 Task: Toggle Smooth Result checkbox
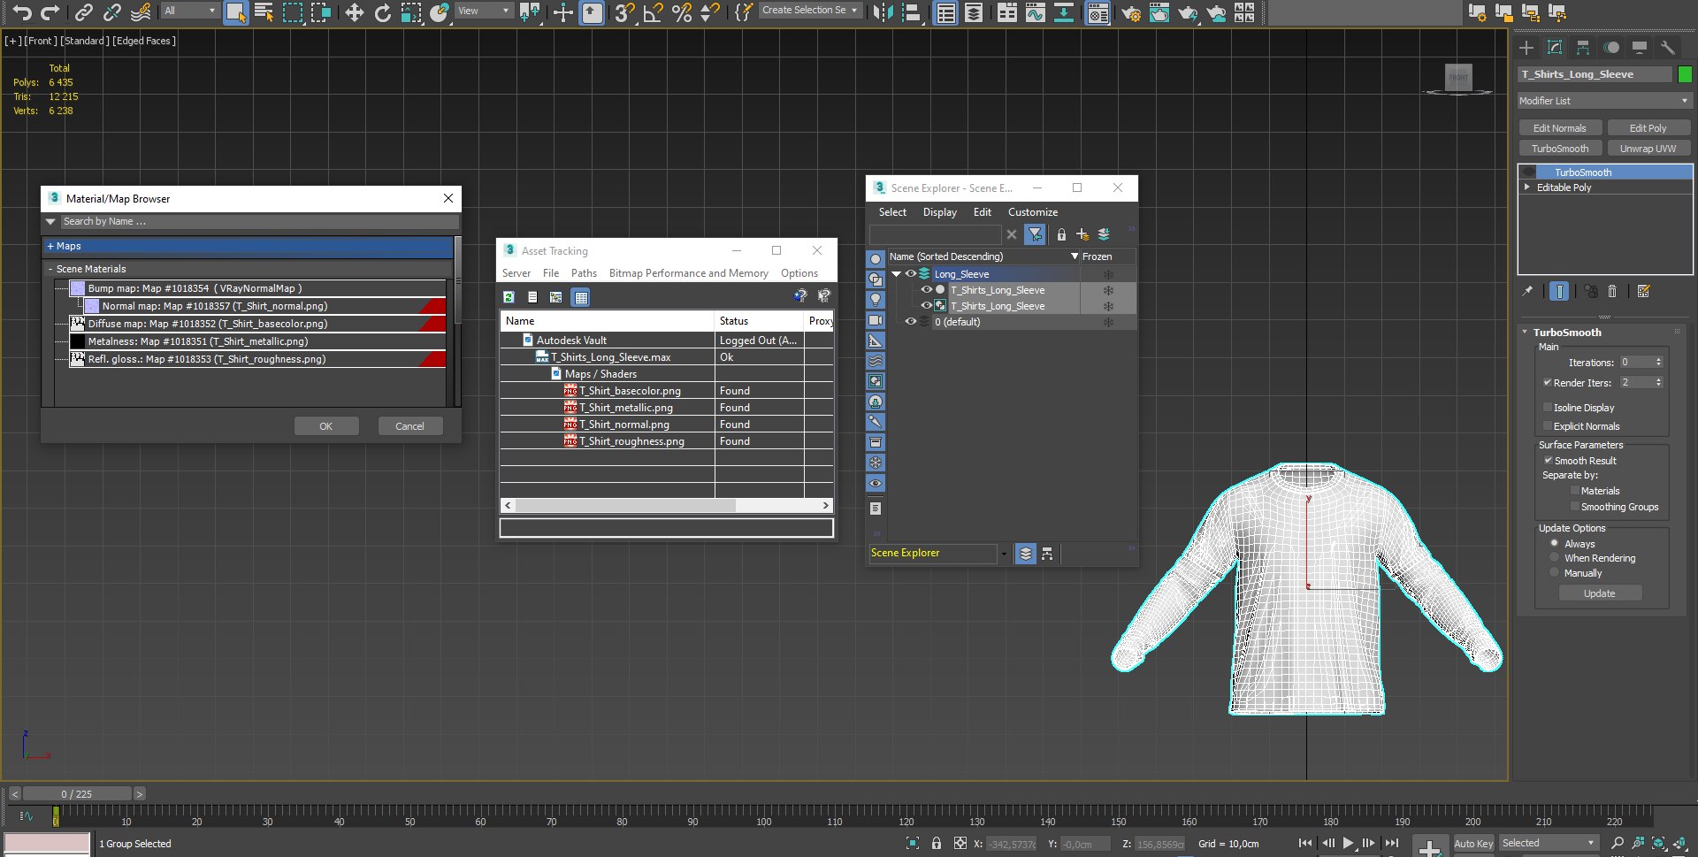(1549, 461)
